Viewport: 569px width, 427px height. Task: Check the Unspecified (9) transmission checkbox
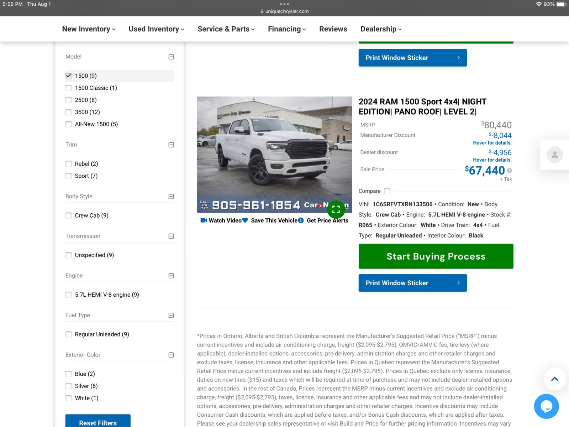point(69,255)
